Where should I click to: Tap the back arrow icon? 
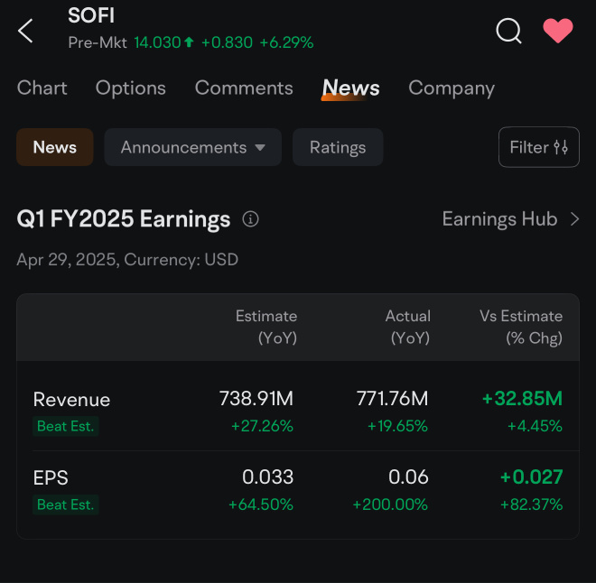coord(25,31)
